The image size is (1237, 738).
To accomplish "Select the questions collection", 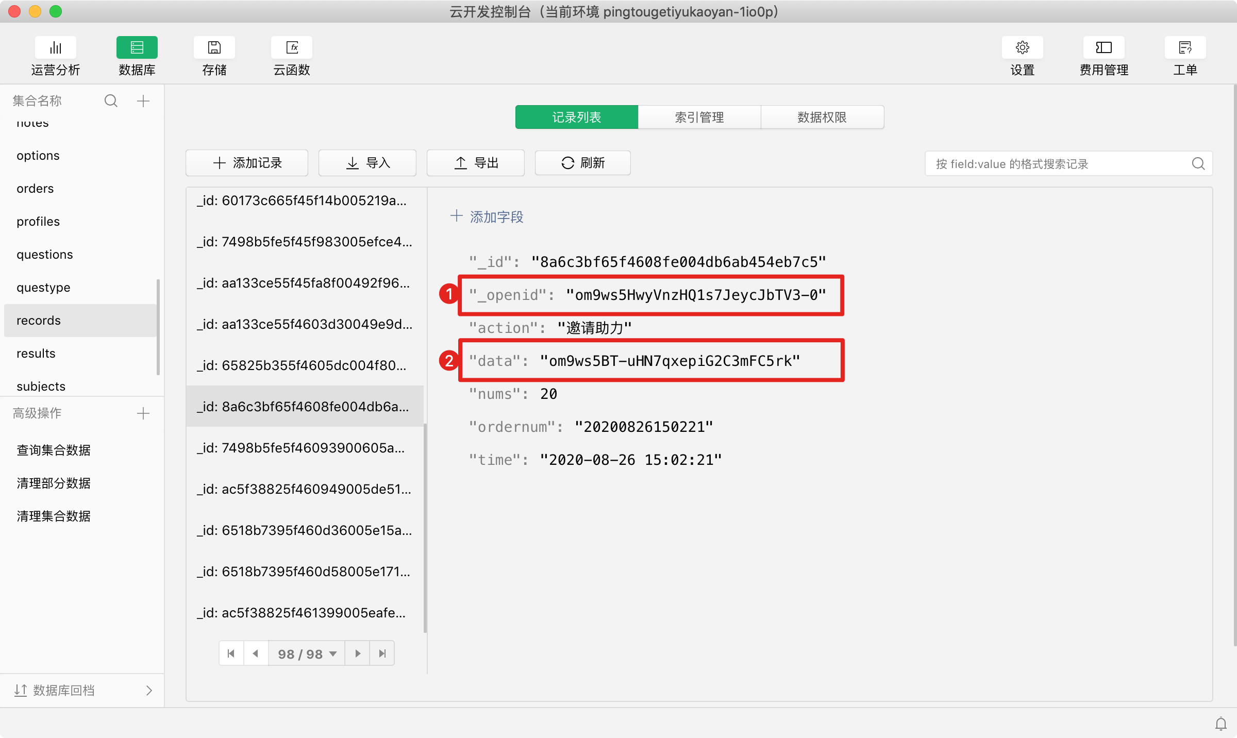I will point(45,255).
